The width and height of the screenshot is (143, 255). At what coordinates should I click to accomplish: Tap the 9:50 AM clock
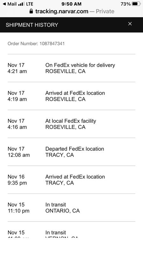pyautogui.click(x=71, y=4)
